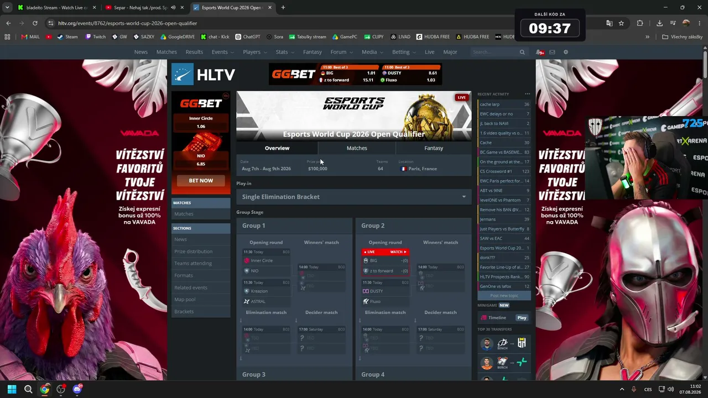Open the Players dropdown menu
This screenshot has height=398, width=708.
tap(255, 52)
